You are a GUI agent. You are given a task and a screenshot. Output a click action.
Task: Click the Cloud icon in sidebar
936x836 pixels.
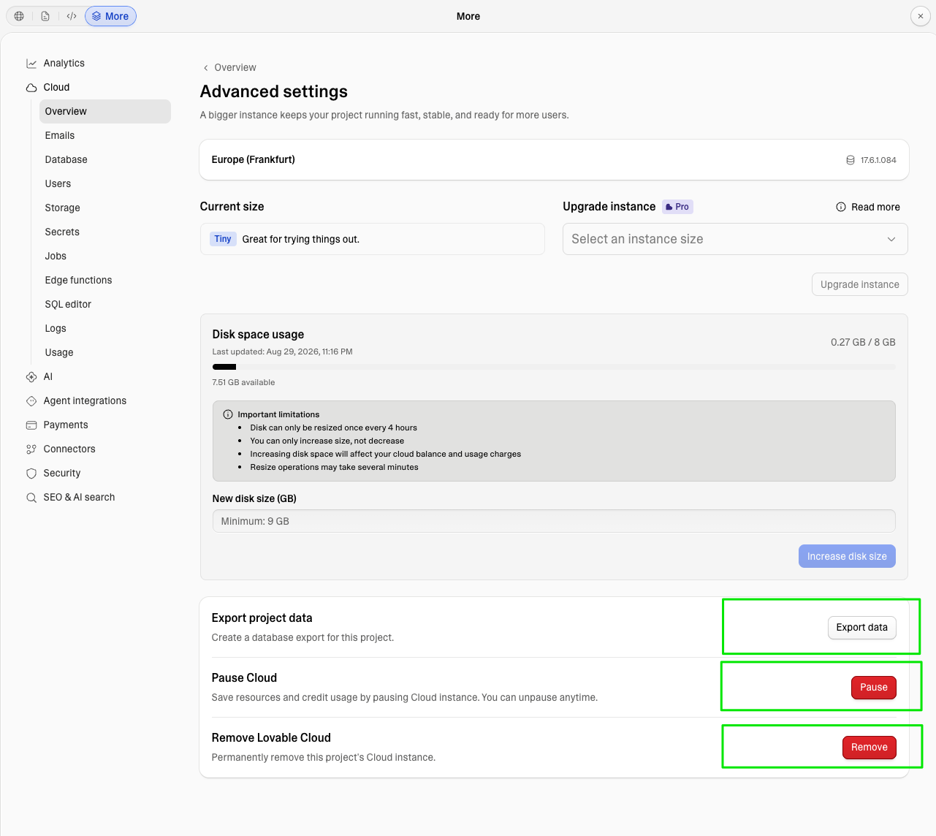coord(31,88)
